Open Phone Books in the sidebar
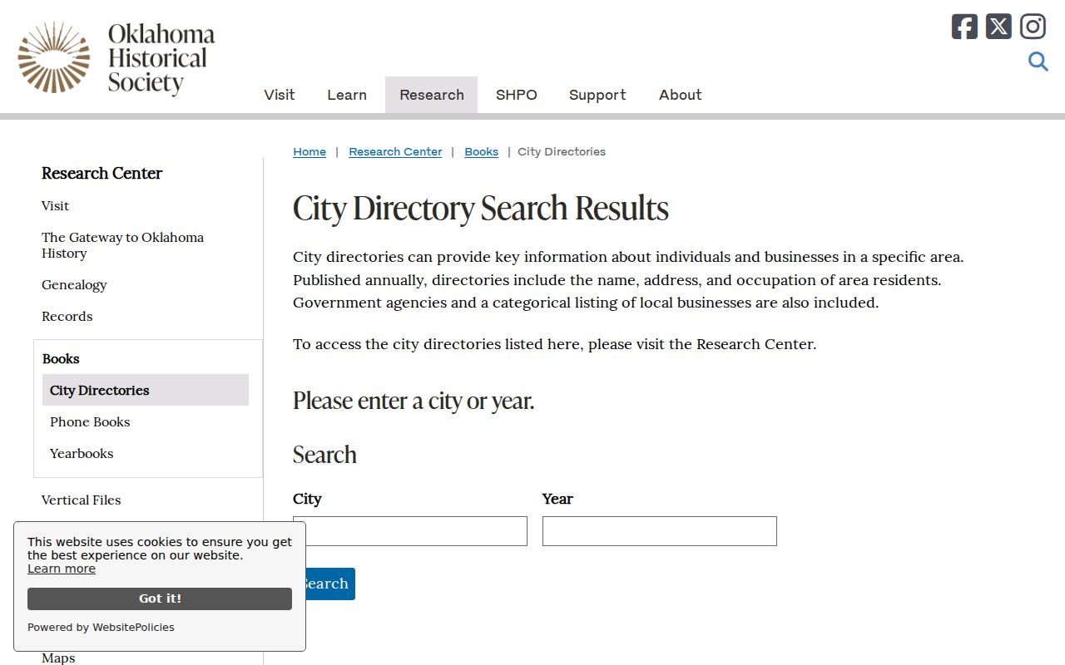The width and height of the screenshot is (1065, 665). 90,421
